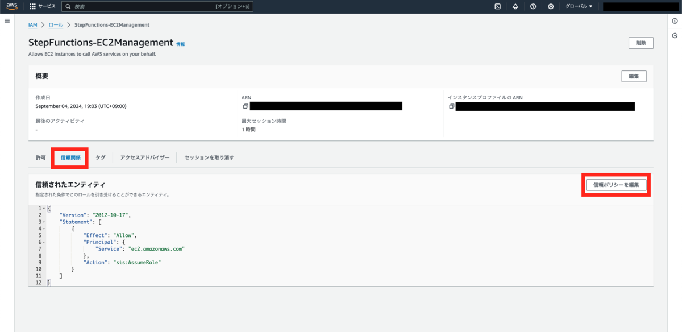Click the 削除 delete button

click(x=641, y=43)
